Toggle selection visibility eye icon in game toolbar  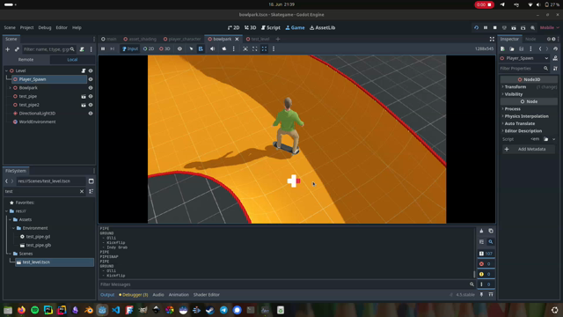point(179,49)
